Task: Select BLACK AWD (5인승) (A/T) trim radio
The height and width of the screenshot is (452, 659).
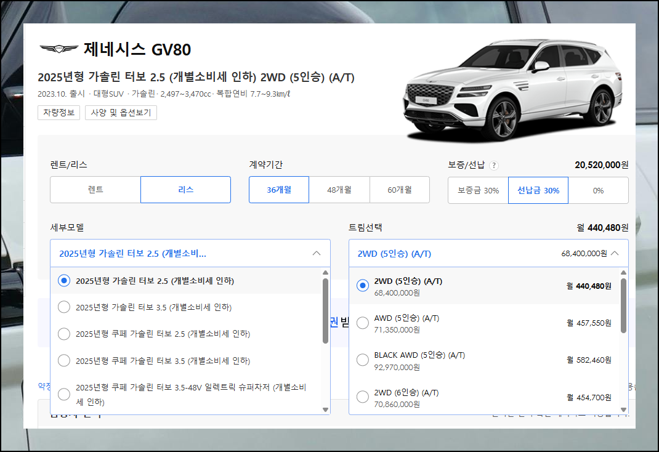Action: [363, 360]
